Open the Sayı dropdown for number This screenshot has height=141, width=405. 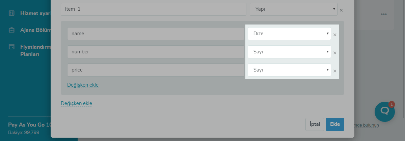click(289, 52)
